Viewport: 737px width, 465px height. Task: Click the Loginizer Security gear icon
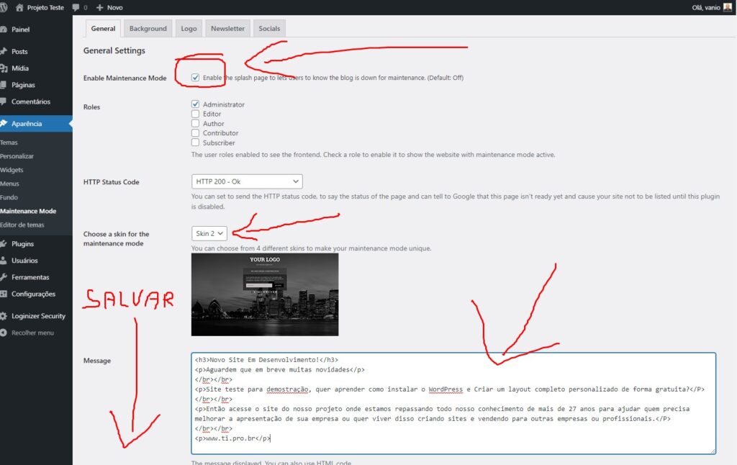coord(4,316)
